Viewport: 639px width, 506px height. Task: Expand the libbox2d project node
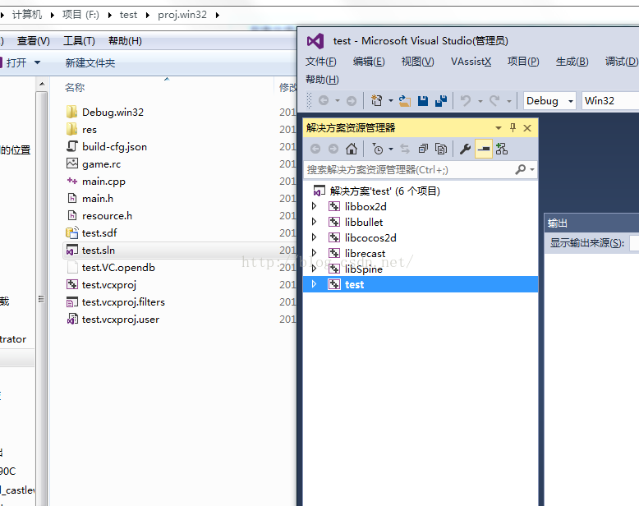point(315,206)
